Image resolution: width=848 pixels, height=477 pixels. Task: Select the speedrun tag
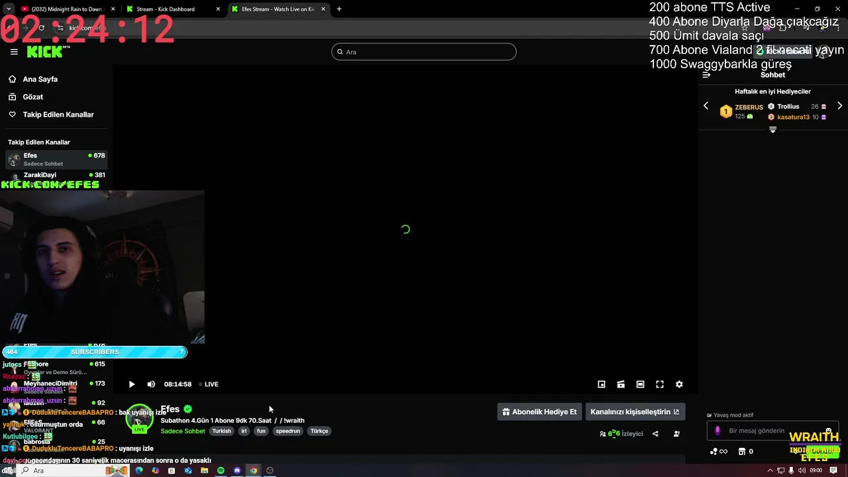pos(288,431)
